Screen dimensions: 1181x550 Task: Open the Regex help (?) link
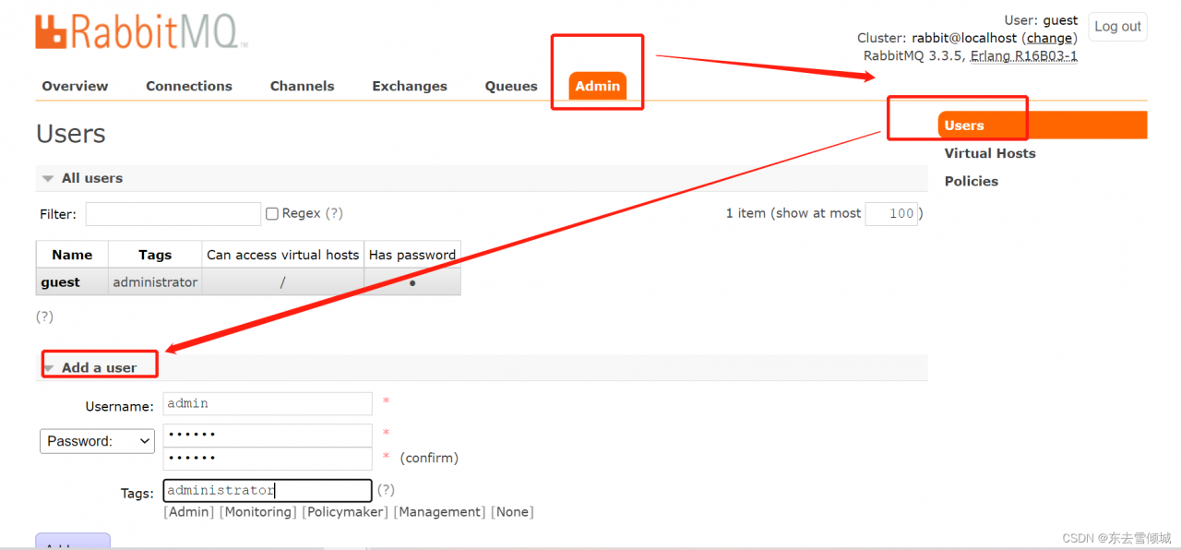[334, 213]
